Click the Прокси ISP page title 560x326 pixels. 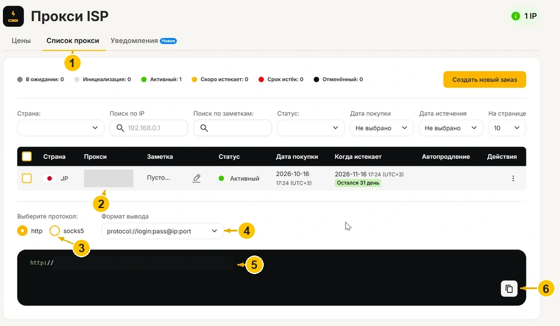[69, 16]
